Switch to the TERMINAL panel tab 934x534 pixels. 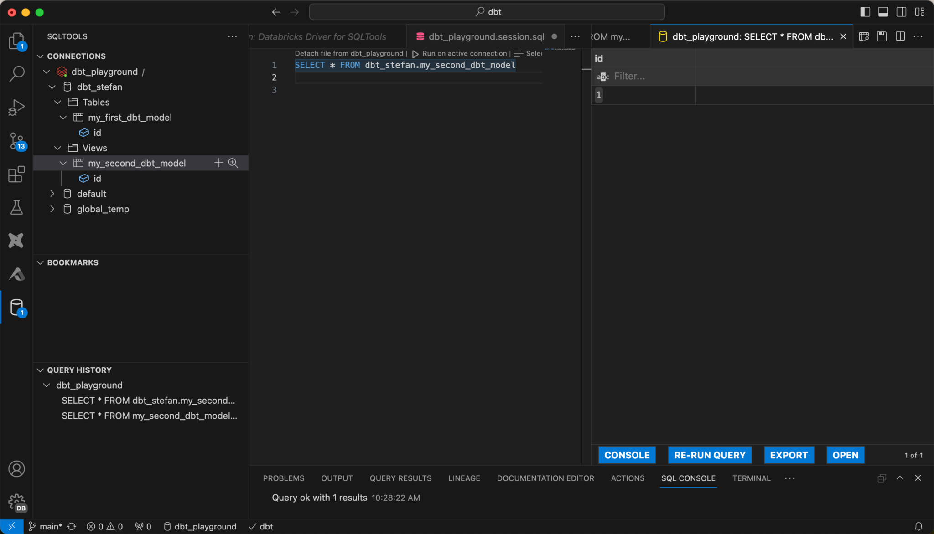coord(751,478)
